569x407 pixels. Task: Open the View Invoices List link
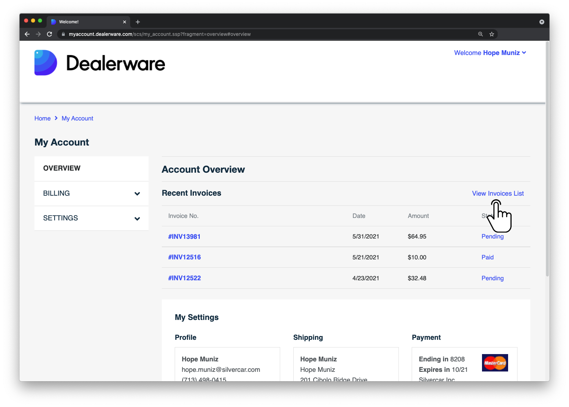pyautogui.click(x=498, y=194)
